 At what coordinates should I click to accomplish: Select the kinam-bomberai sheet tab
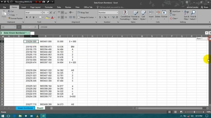tap(25, 108)
